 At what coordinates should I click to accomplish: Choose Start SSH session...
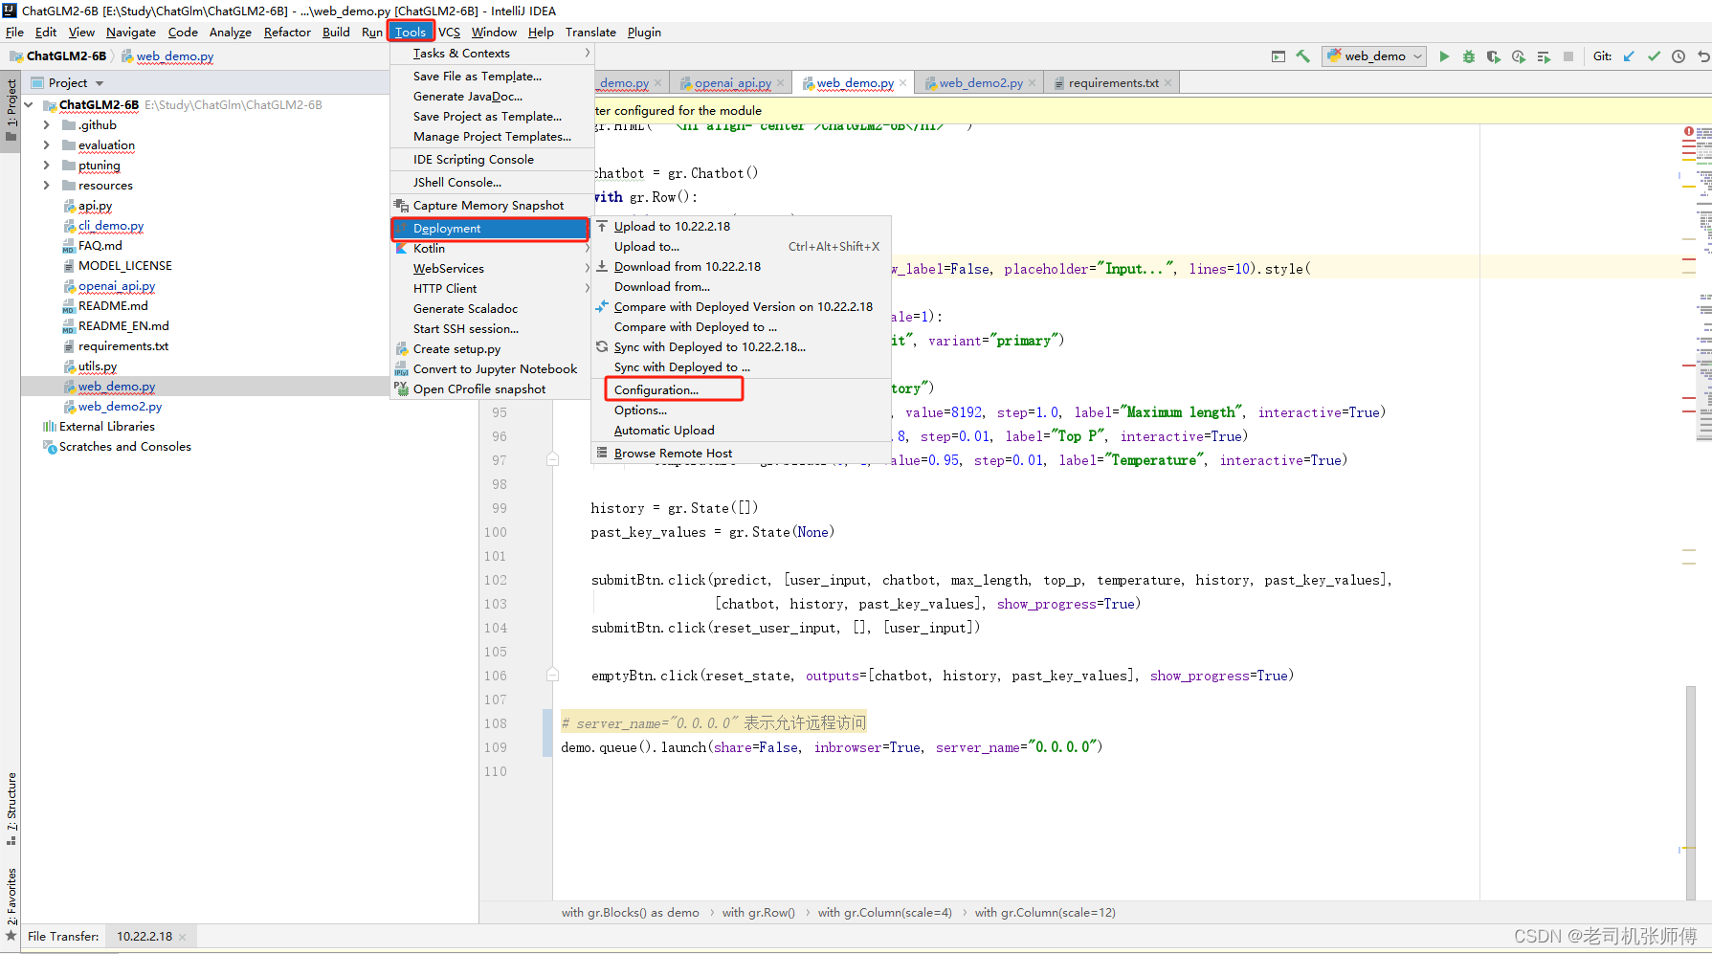coord(466,329)
